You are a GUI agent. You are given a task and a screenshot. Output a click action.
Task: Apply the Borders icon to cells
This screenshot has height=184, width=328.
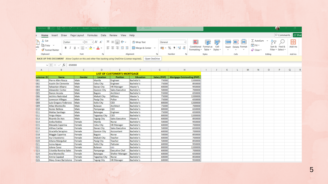pyautogui.click(x=83, y=48)
